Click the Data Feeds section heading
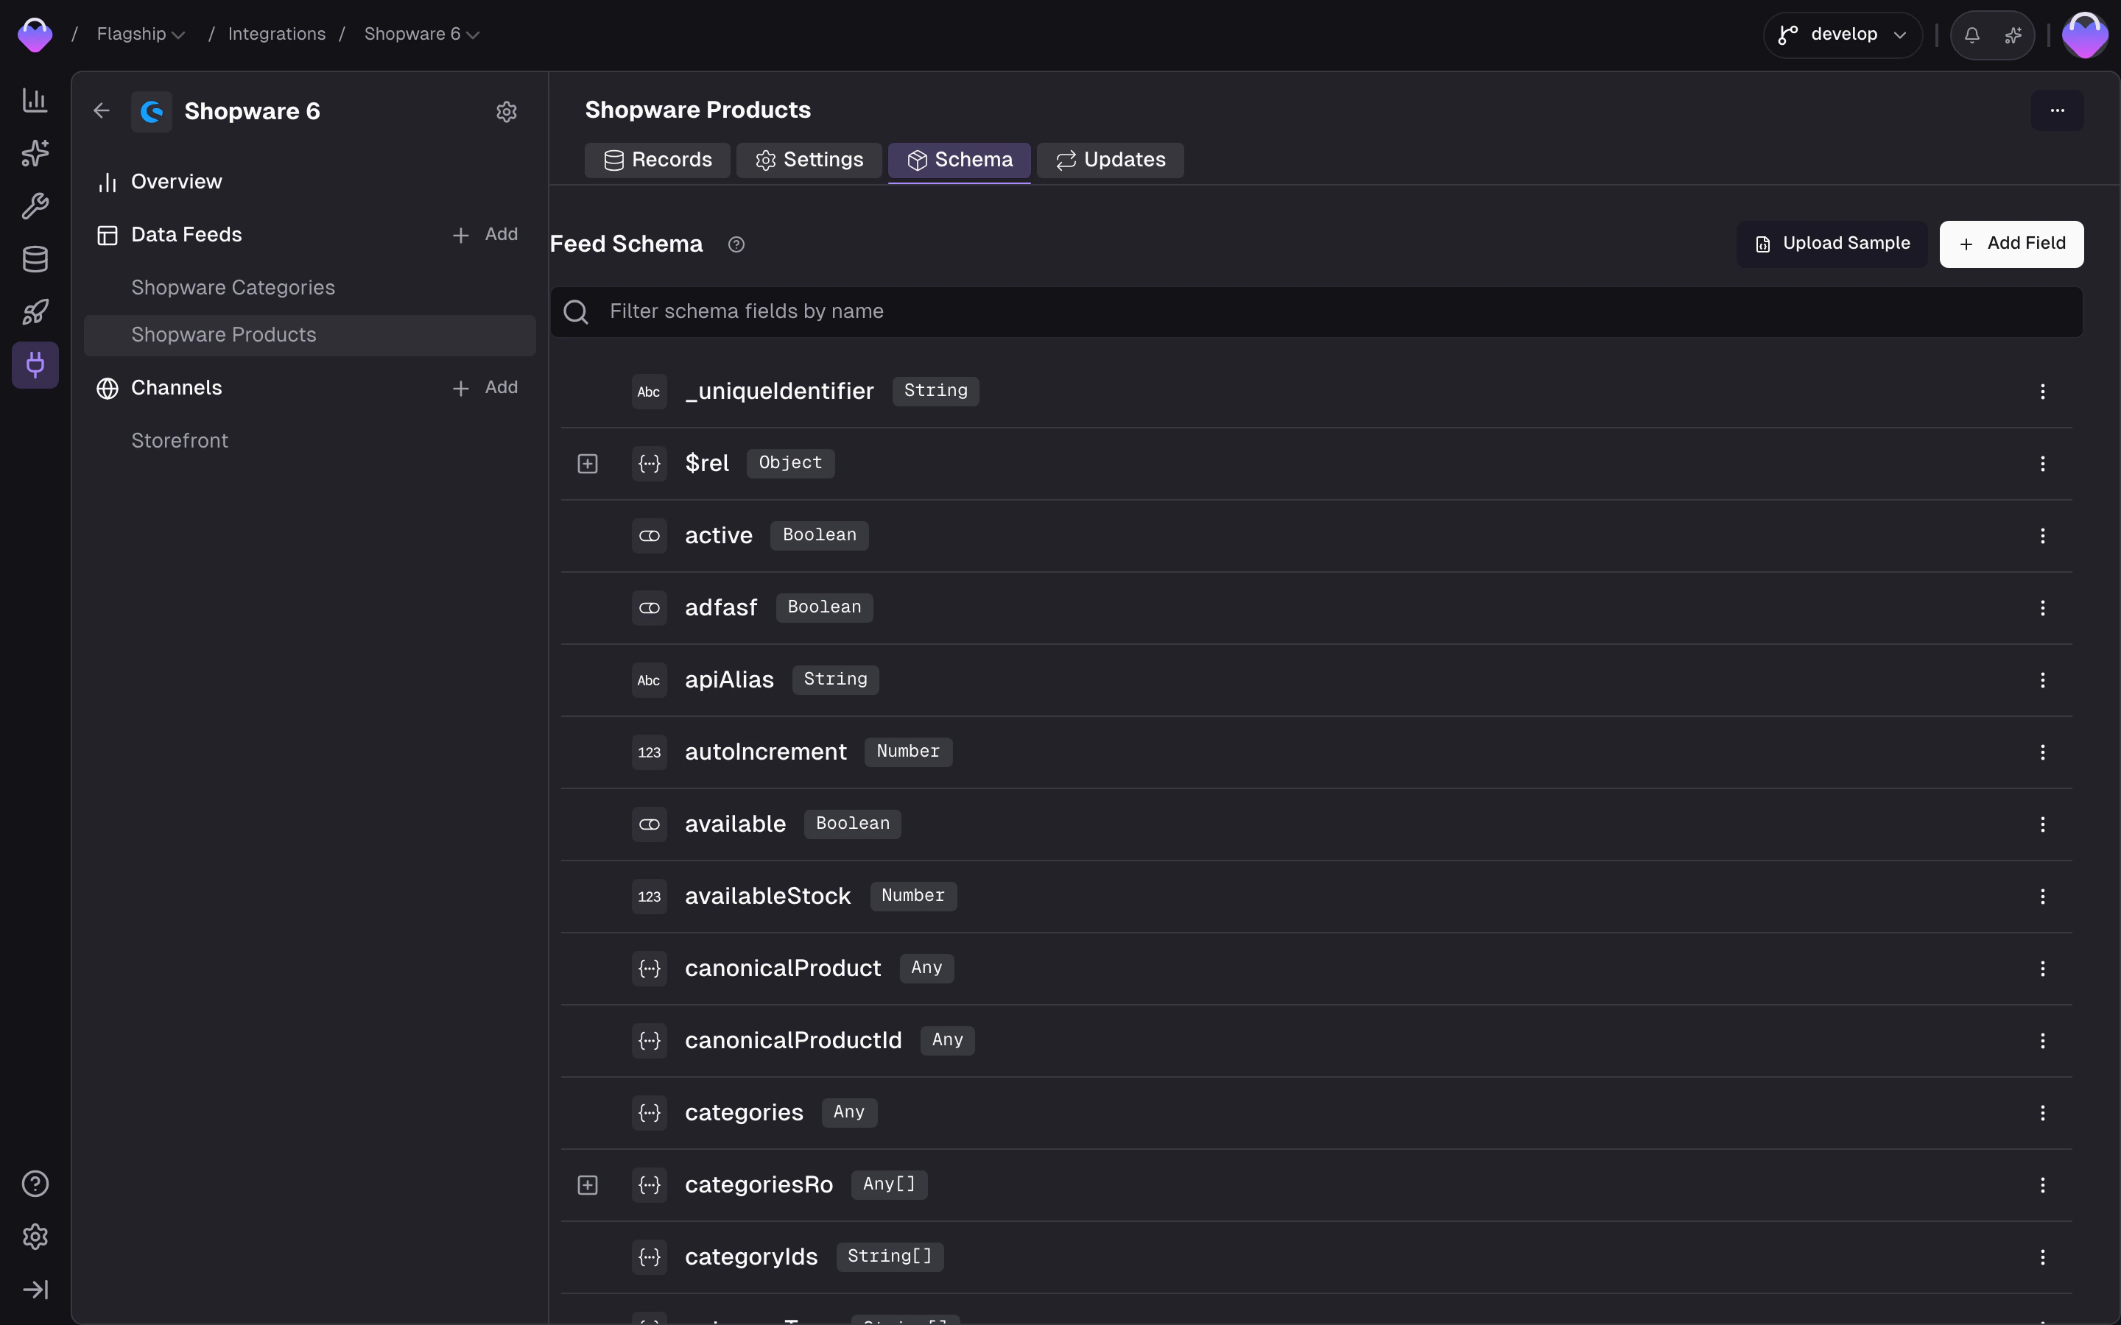2121x1325 pixels. pos(186,235)
